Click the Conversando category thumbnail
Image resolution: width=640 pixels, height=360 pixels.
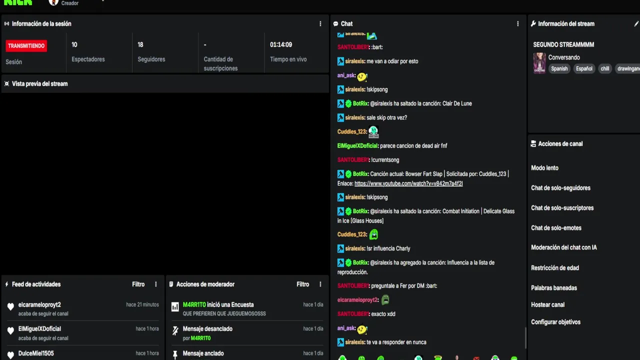(539, 63)
